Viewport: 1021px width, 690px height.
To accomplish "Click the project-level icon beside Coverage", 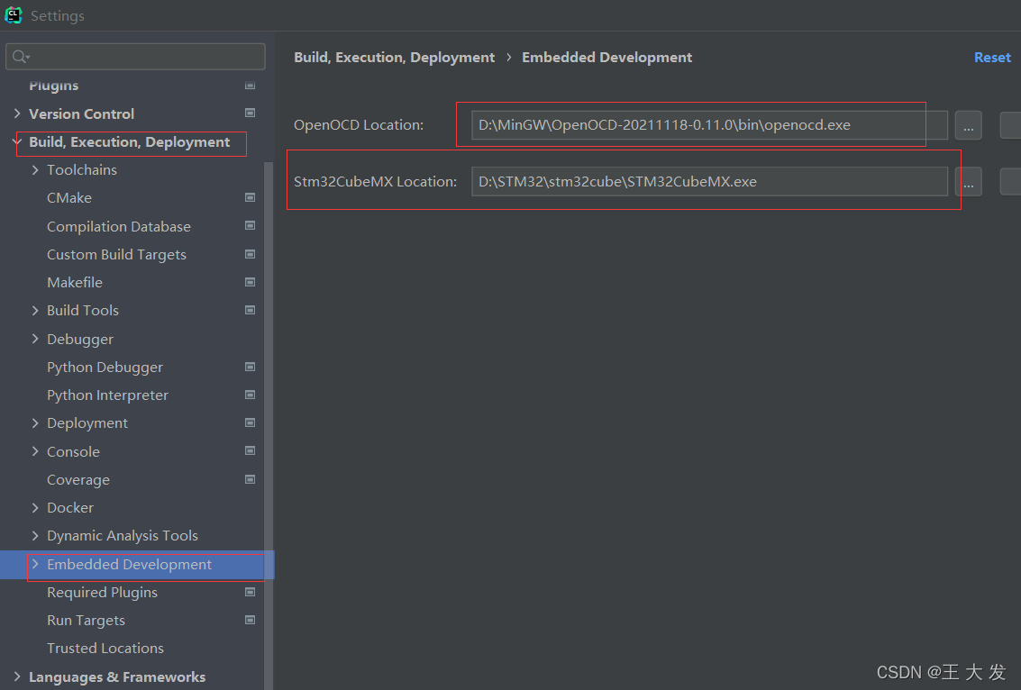I will (250, 479).
